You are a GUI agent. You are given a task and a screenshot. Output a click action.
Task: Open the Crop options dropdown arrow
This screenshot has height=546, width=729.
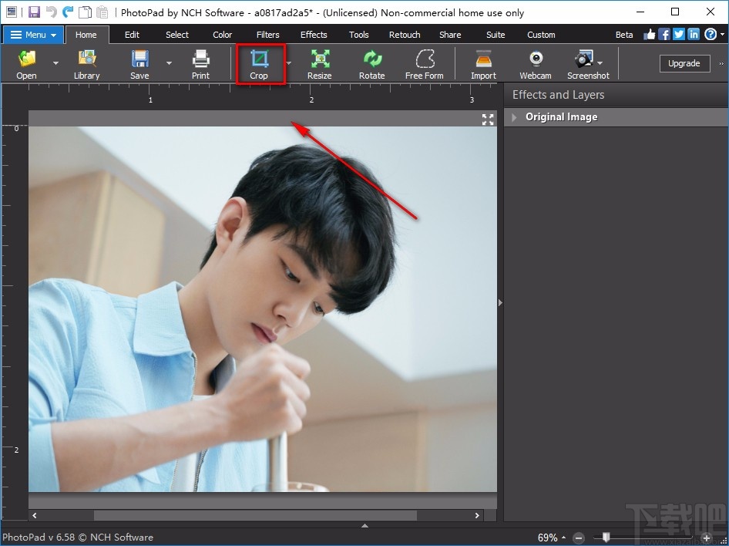[x=288, y=64]
